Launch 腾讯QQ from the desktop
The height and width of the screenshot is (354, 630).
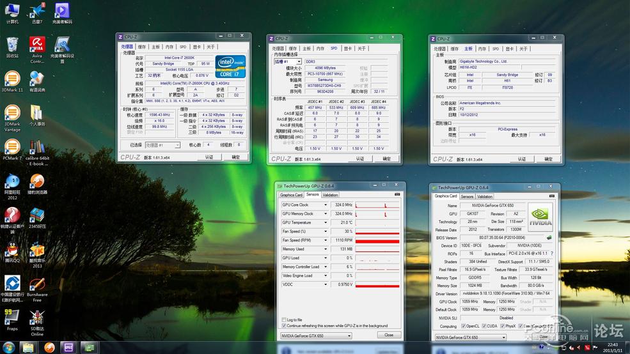(12, 252)
